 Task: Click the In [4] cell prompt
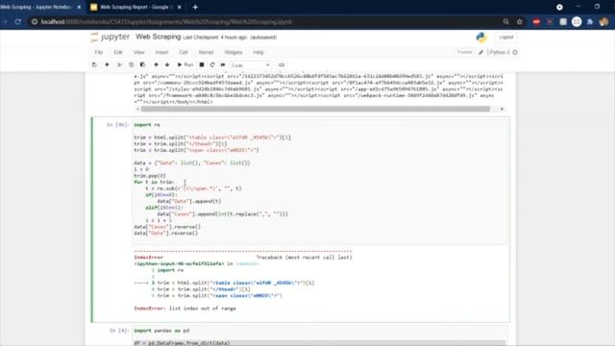119,331
